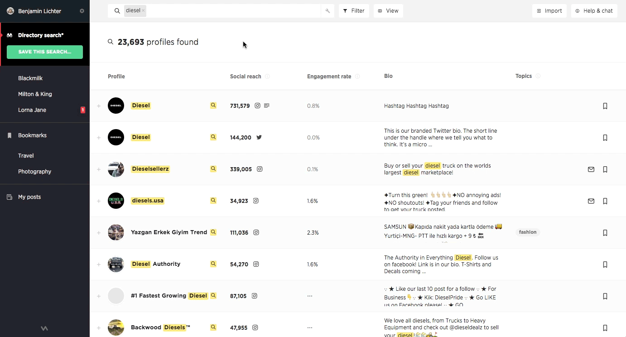This screenshot has height=337, width=626.
Task: Expand the diesels.usa row
Action: point(98,201)
